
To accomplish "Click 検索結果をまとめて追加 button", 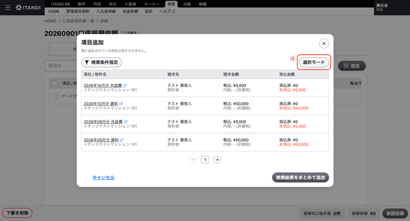I will point(300,178).
